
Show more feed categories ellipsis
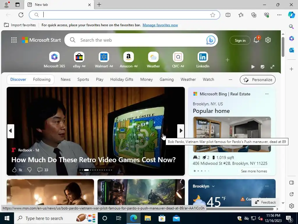[x=230, y=80]
